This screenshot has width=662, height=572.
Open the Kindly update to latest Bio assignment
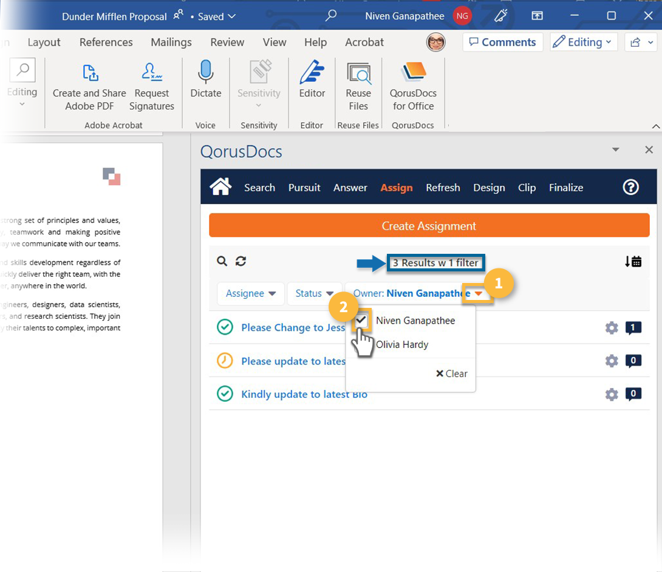click(x=304, y=393)
